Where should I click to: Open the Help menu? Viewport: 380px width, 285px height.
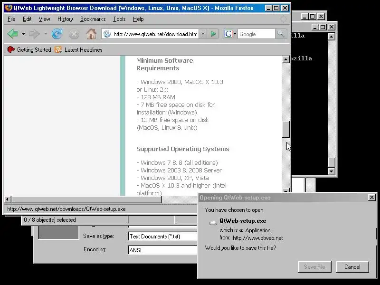(138, 19)
